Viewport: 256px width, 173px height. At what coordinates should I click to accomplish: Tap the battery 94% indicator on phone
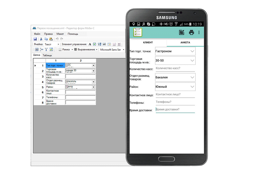(x=188, y=24)
